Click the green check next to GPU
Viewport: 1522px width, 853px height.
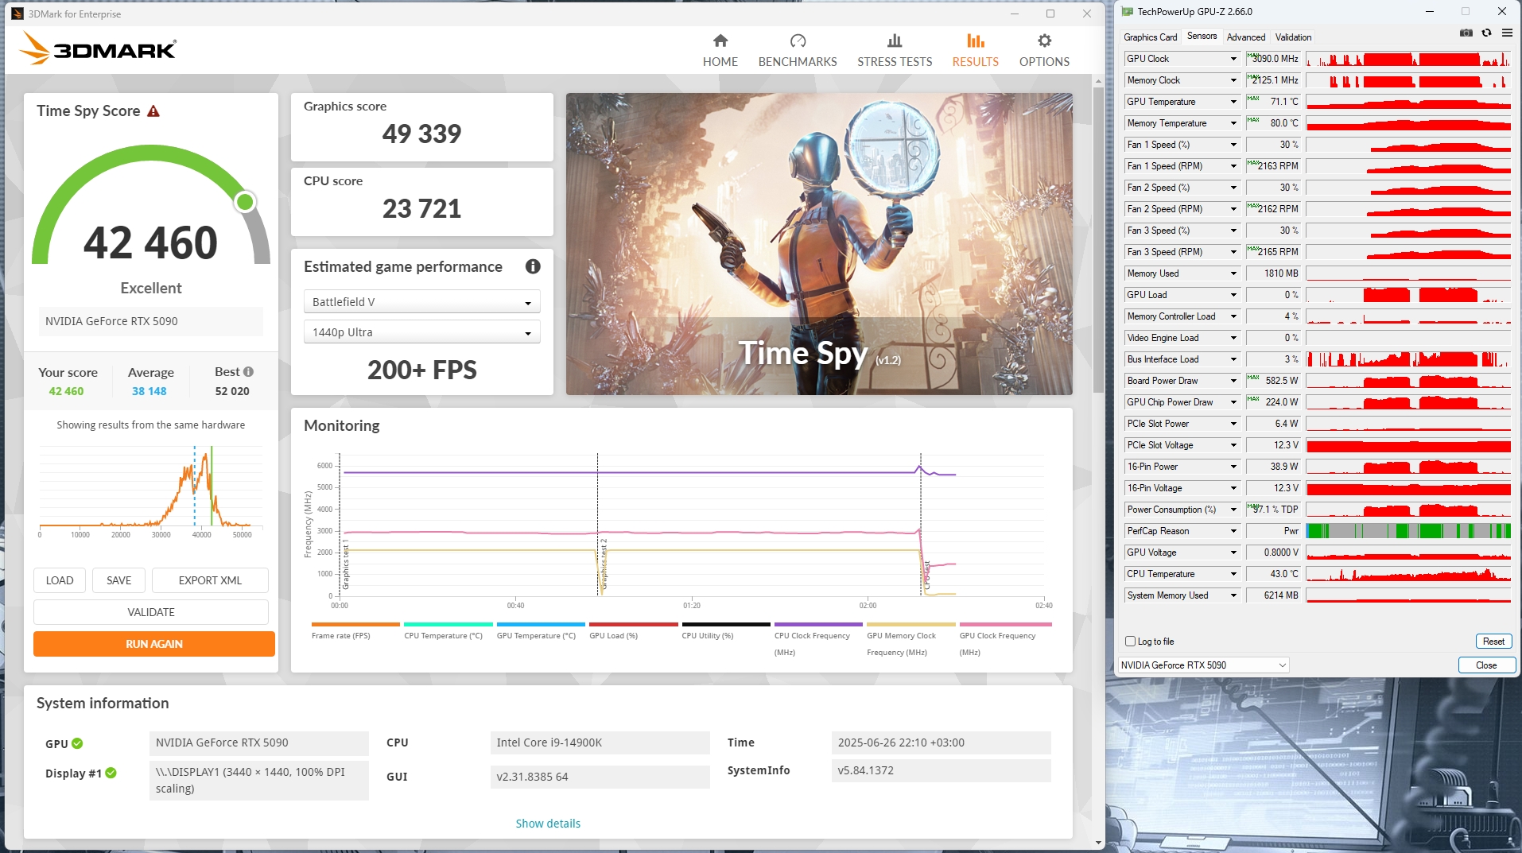point(77,744)
